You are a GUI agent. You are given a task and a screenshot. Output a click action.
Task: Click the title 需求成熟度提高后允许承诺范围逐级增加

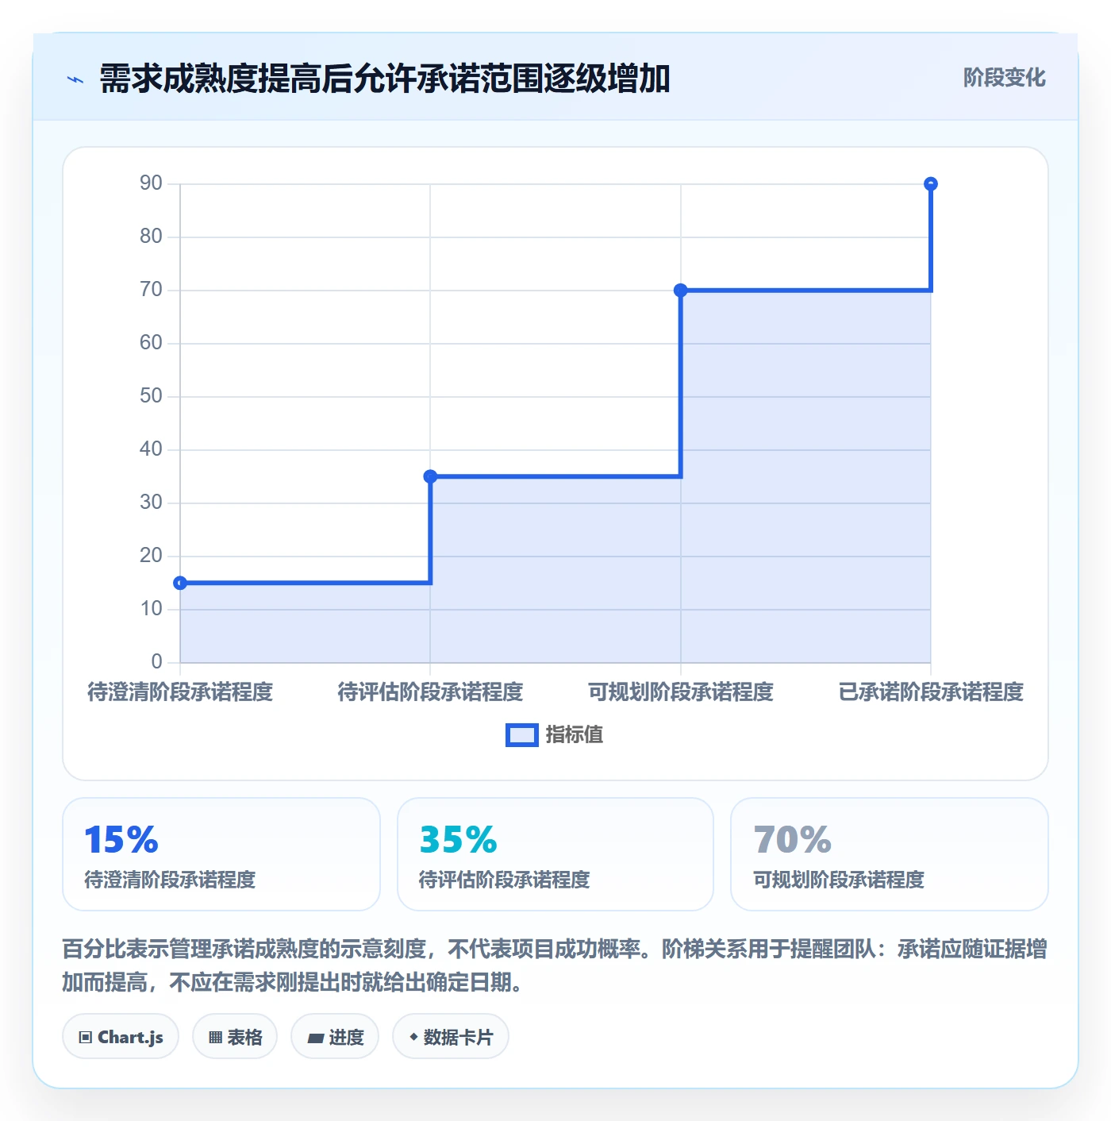(x=385, y=79)
